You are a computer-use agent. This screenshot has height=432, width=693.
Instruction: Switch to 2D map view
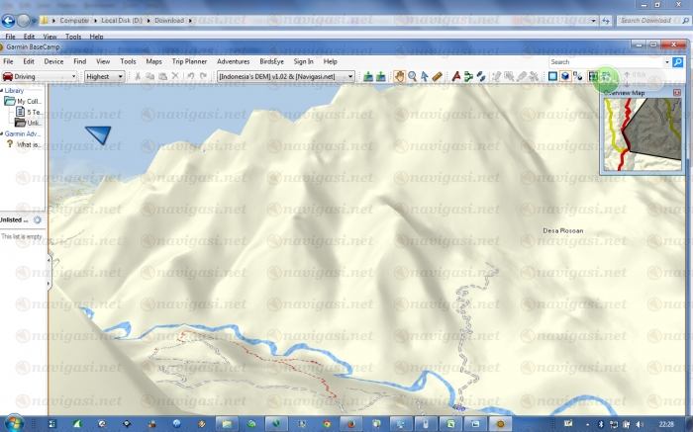click(x=552, y=76)
